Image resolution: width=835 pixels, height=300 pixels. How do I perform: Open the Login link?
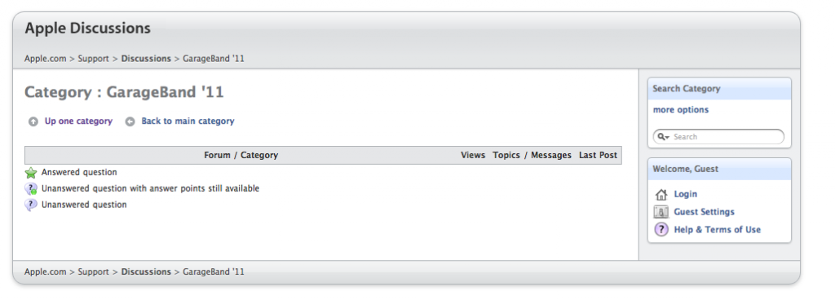(685, 194)
